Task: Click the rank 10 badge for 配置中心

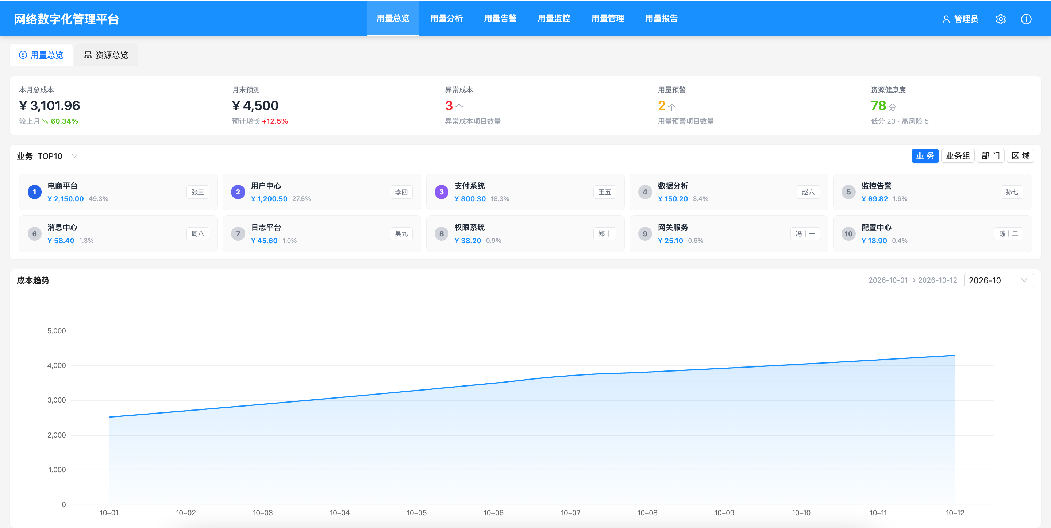Action: tap(848, 234)
